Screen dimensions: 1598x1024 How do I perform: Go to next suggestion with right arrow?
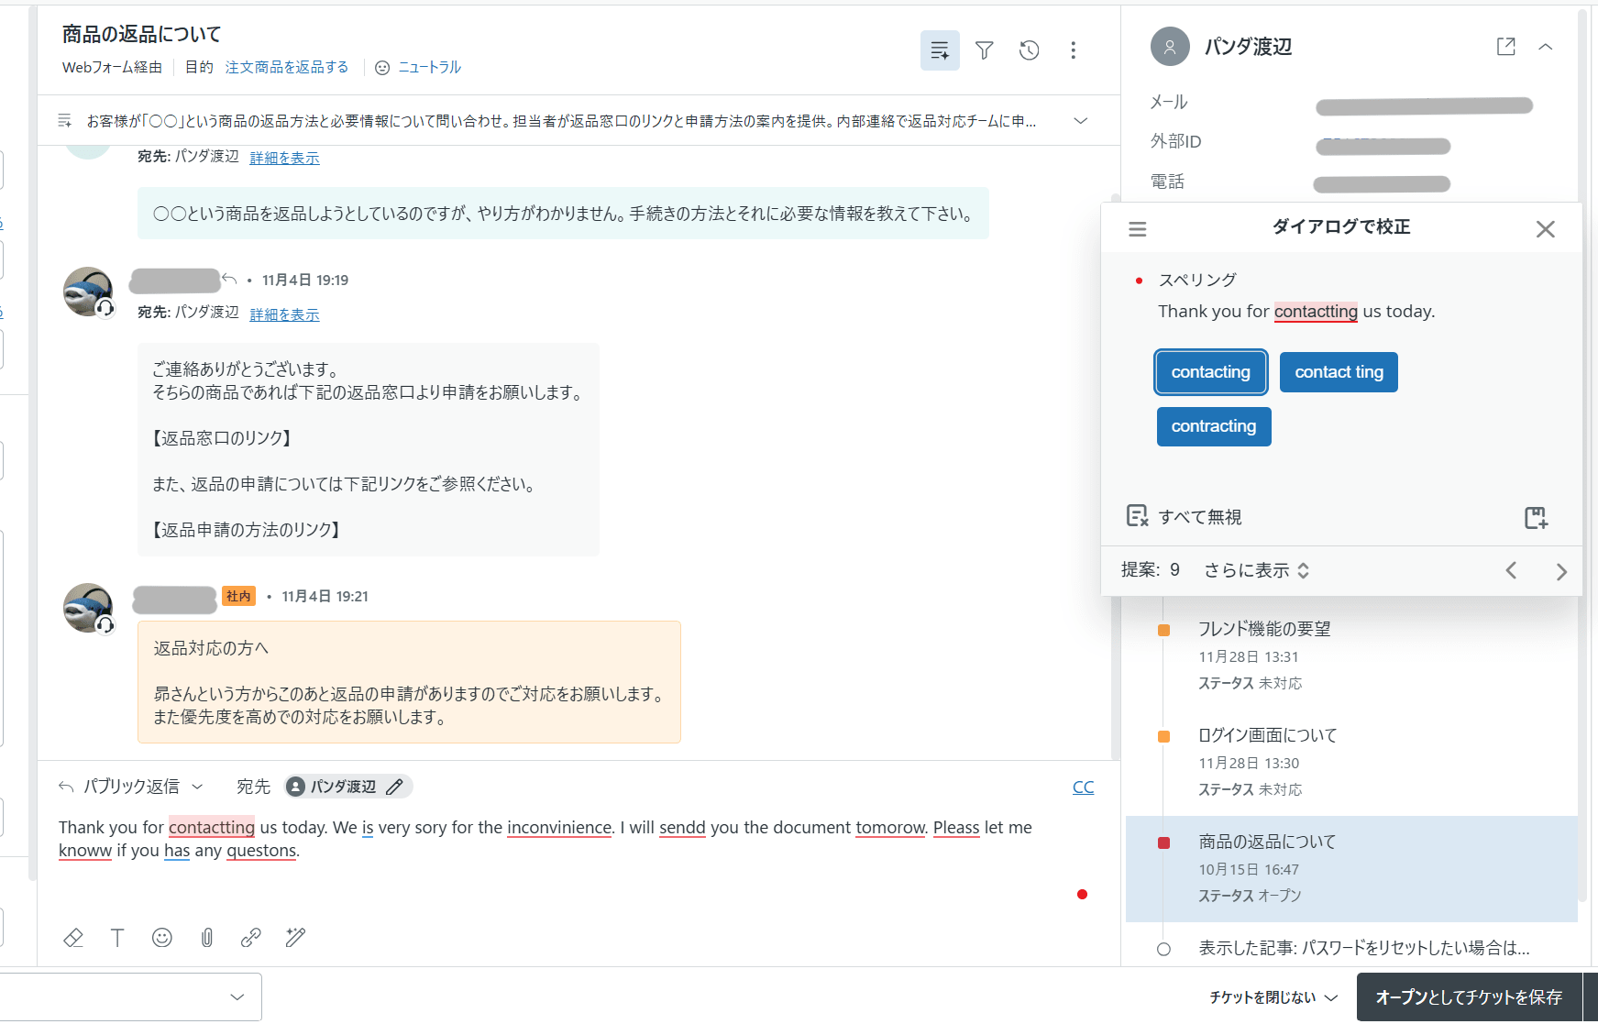click(1561, 570)
